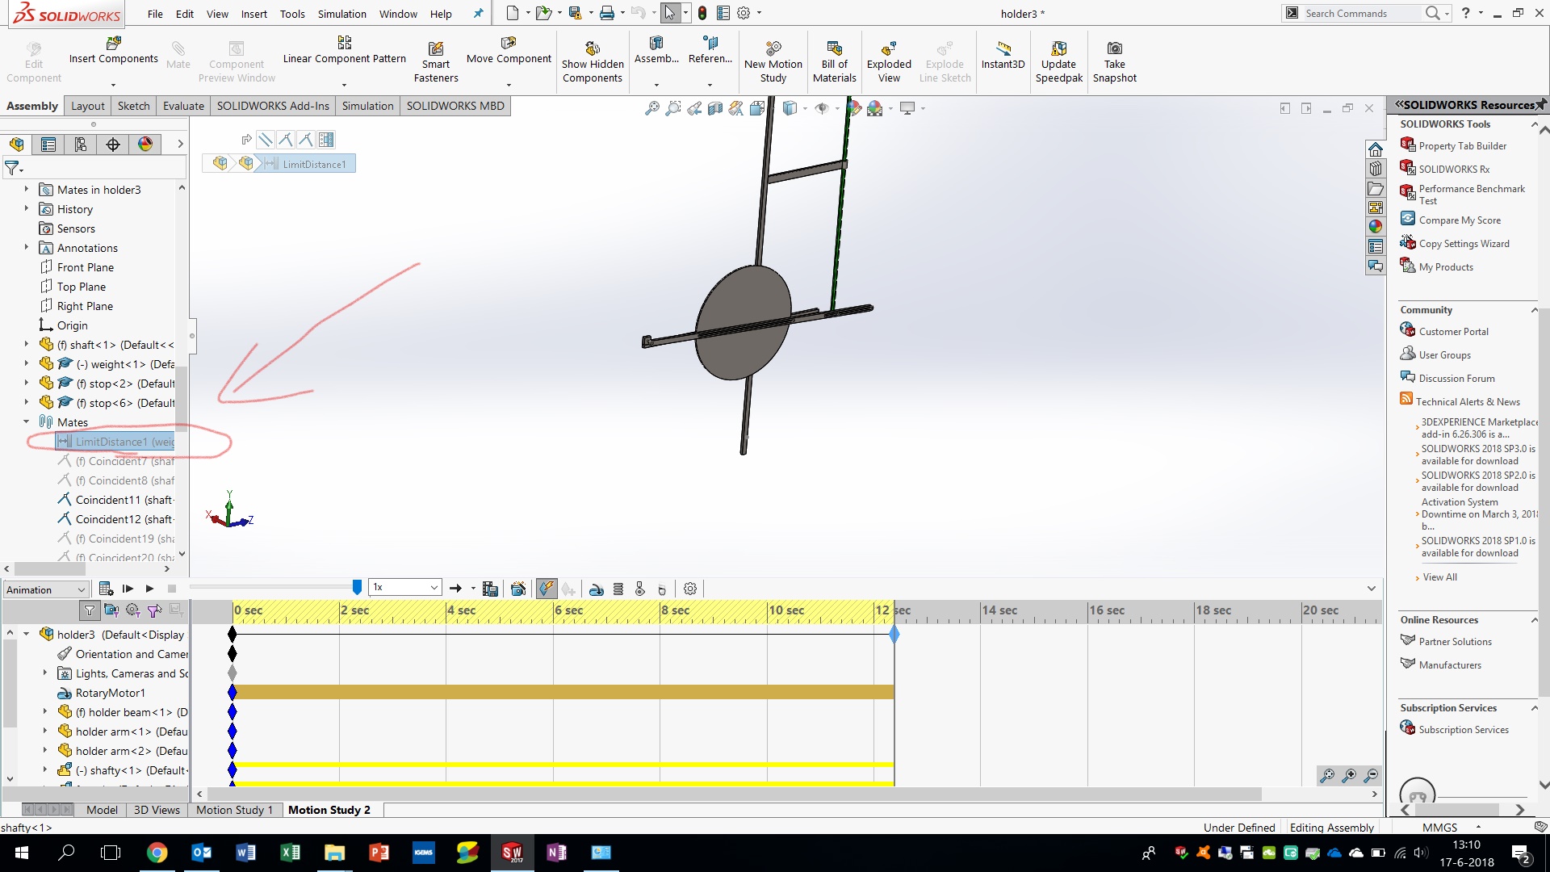
Task: Play the animation from start
Action: [x=128, y=589]
